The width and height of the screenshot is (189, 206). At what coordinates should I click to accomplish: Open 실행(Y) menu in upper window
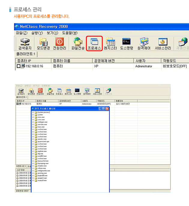[37, 33]
